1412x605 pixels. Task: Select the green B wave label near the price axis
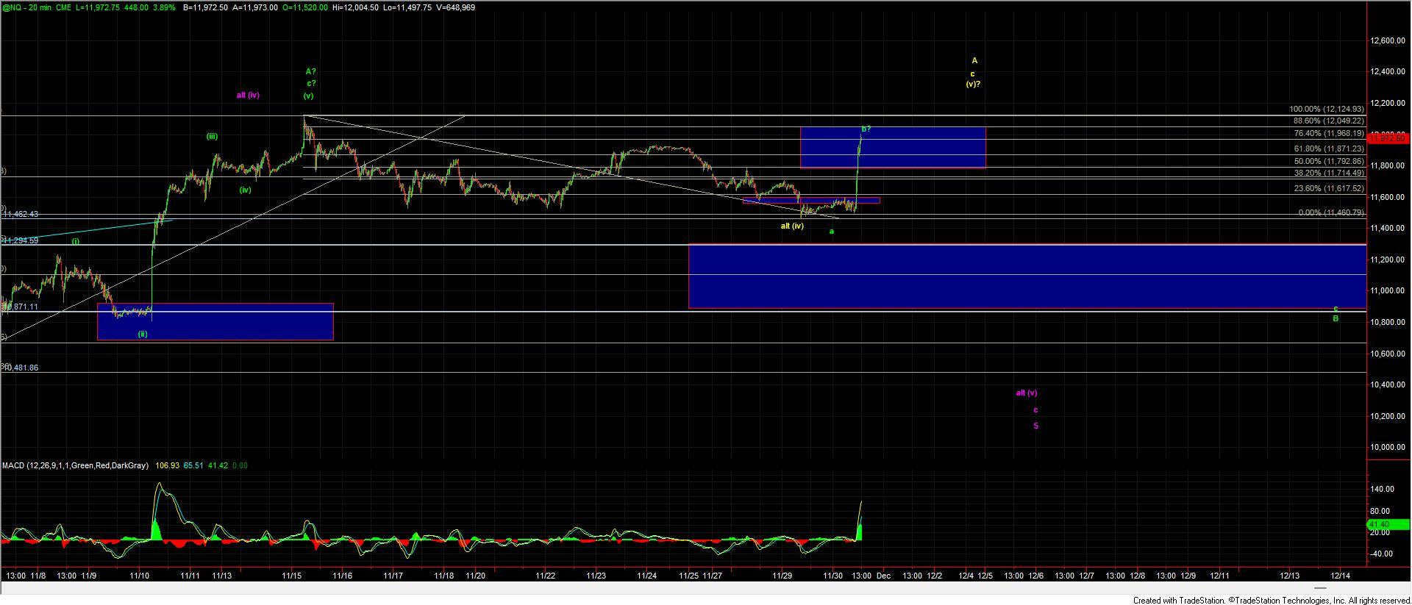point(1336,318)
